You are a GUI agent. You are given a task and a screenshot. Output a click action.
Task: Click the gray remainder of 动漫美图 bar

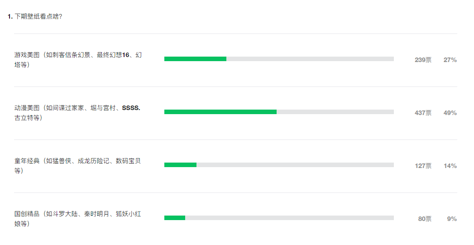[x=335, y=112]
